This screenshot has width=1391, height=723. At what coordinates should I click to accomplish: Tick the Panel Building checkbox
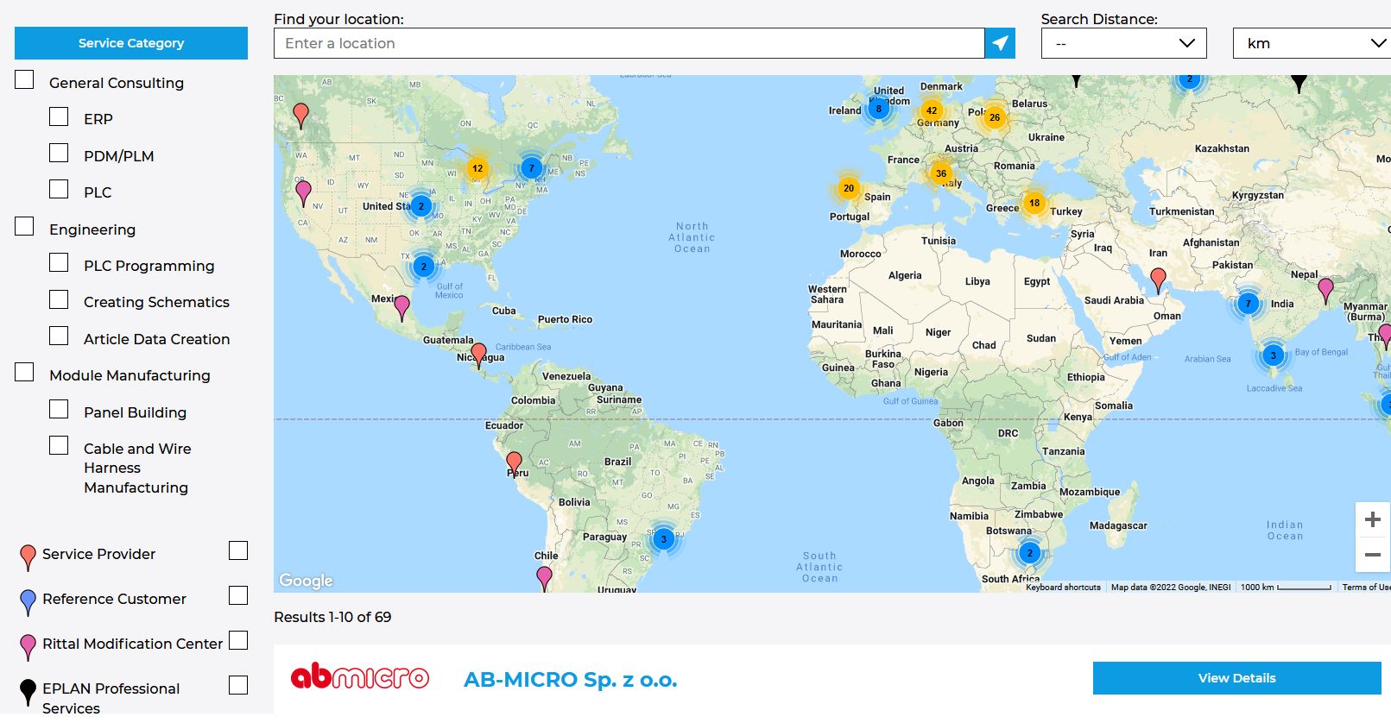click(x=59, y=410)
